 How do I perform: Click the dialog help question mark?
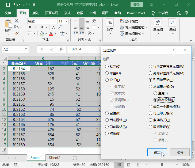[173, 50]
